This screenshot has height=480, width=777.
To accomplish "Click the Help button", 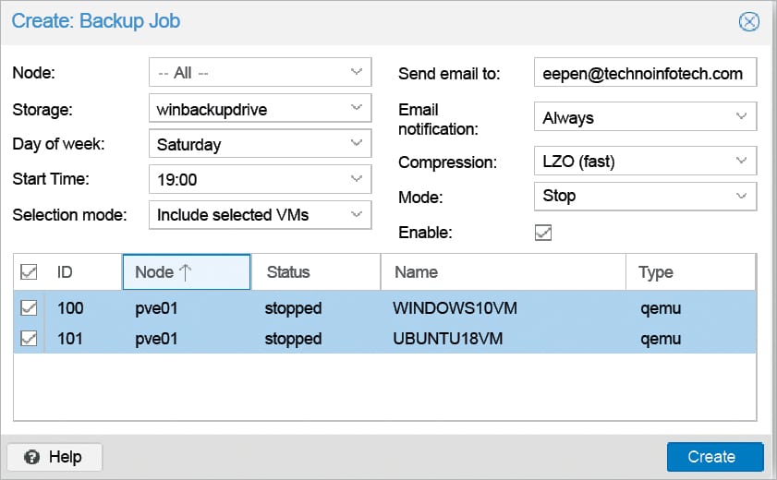I will (x=55, y=457).
